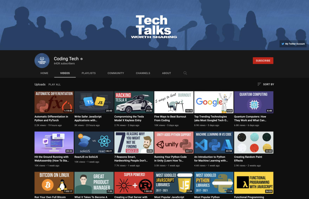The height and width of the screenshot is (199, 309).
Task: Open Most Googled Python Libraries thumbnail
Action: click(x=214, y=183)
